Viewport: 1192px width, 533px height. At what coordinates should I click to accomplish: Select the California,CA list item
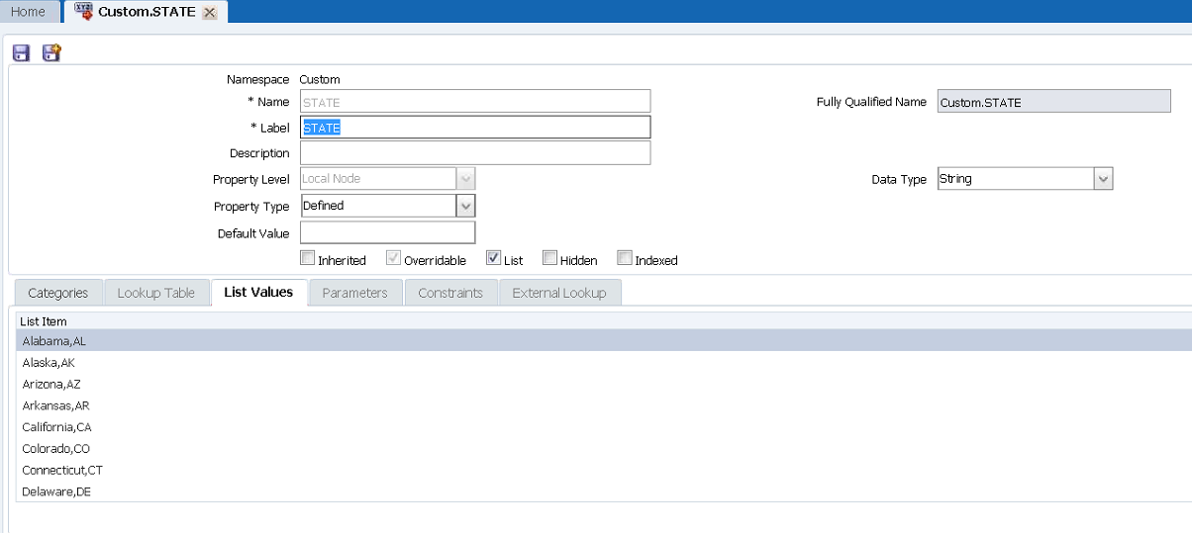pos(56,427)
